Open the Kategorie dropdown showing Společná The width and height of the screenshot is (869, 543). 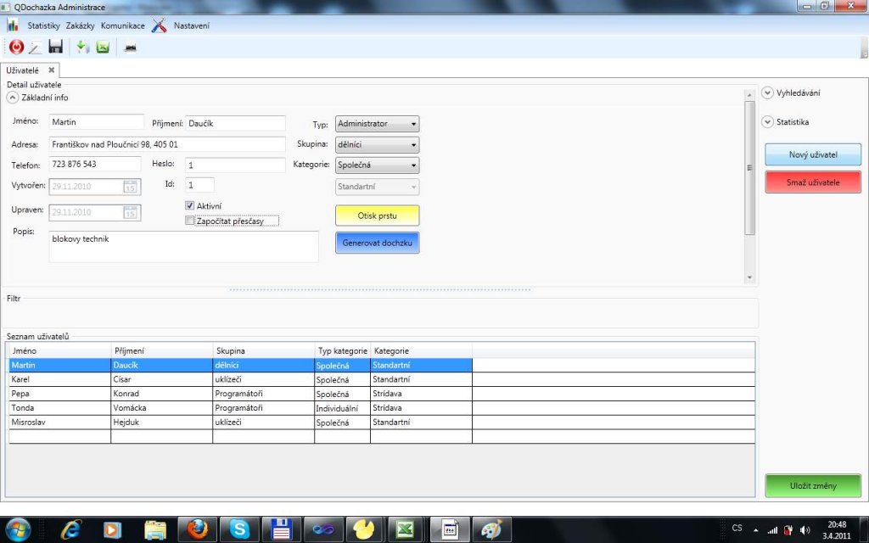(377, 165)
